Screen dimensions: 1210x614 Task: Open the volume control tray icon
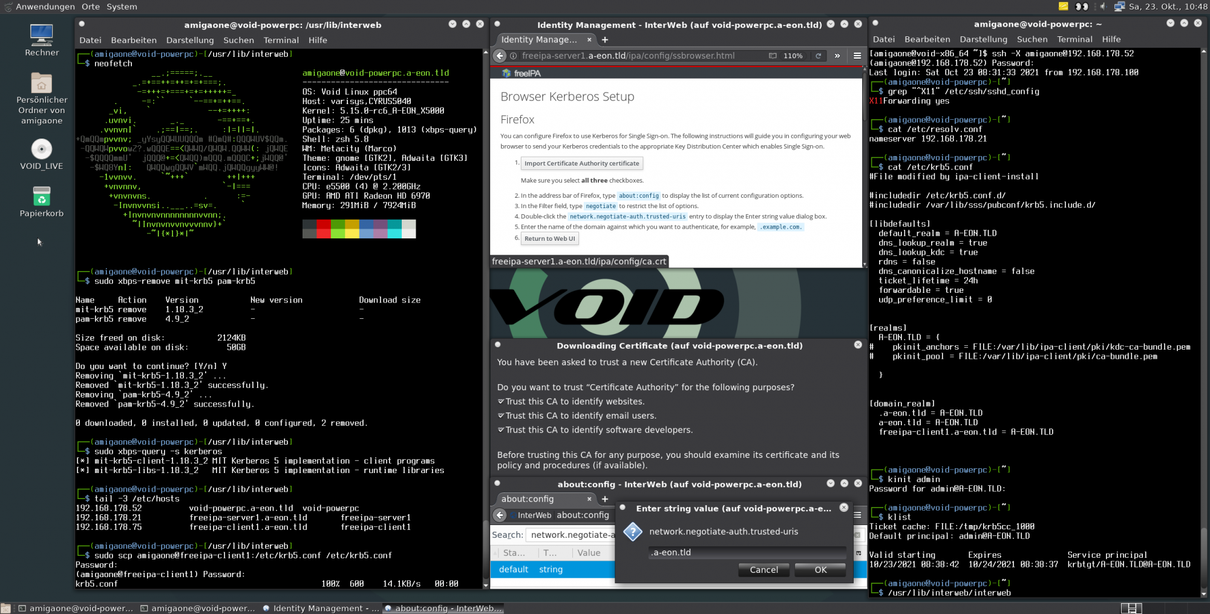click(1102, 7)
